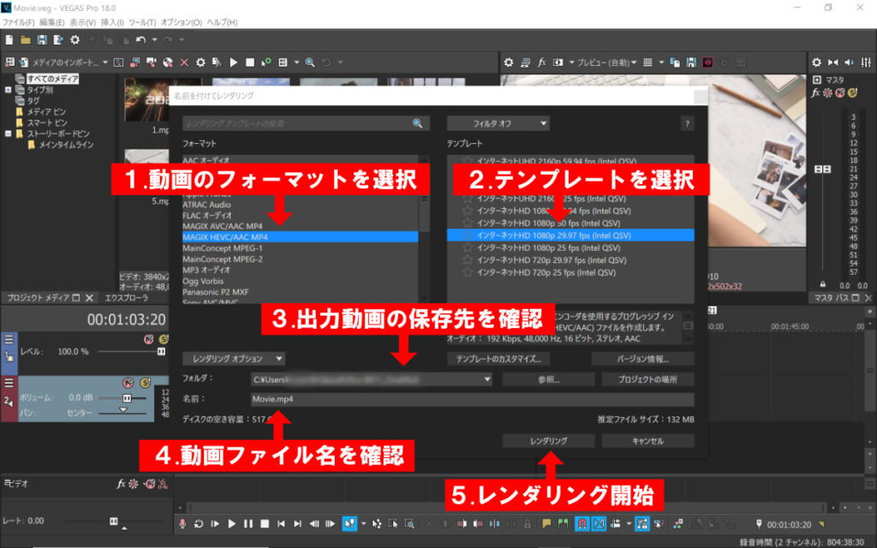Click the 名前 field containing Movie.mp4

click(x=471, y=399)
